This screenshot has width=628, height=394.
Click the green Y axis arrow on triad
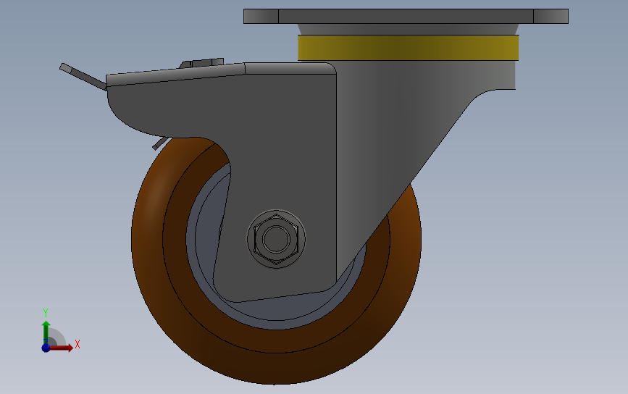pyautogui.click(x=46, y=332)
